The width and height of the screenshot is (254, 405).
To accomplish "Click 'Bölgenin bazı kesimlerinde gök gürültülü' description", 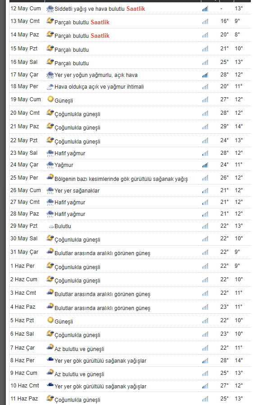I will [x=121, y=179].
